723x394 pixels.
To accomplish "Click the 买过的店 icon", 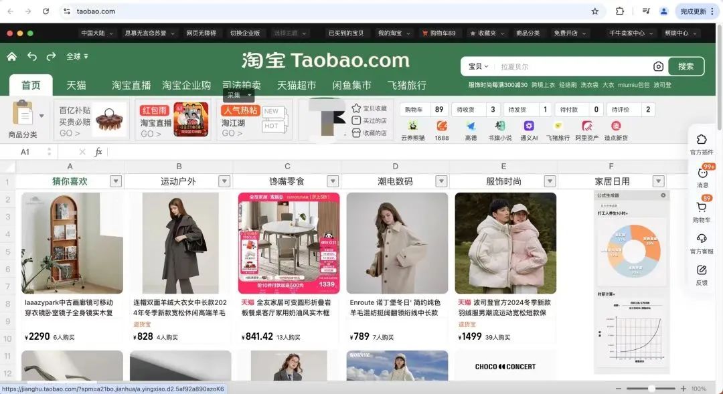I will tap(356, 120).
